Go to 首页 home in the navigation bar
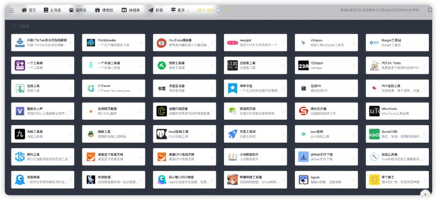This screenshot has width=437, height=200. point(29,10)
